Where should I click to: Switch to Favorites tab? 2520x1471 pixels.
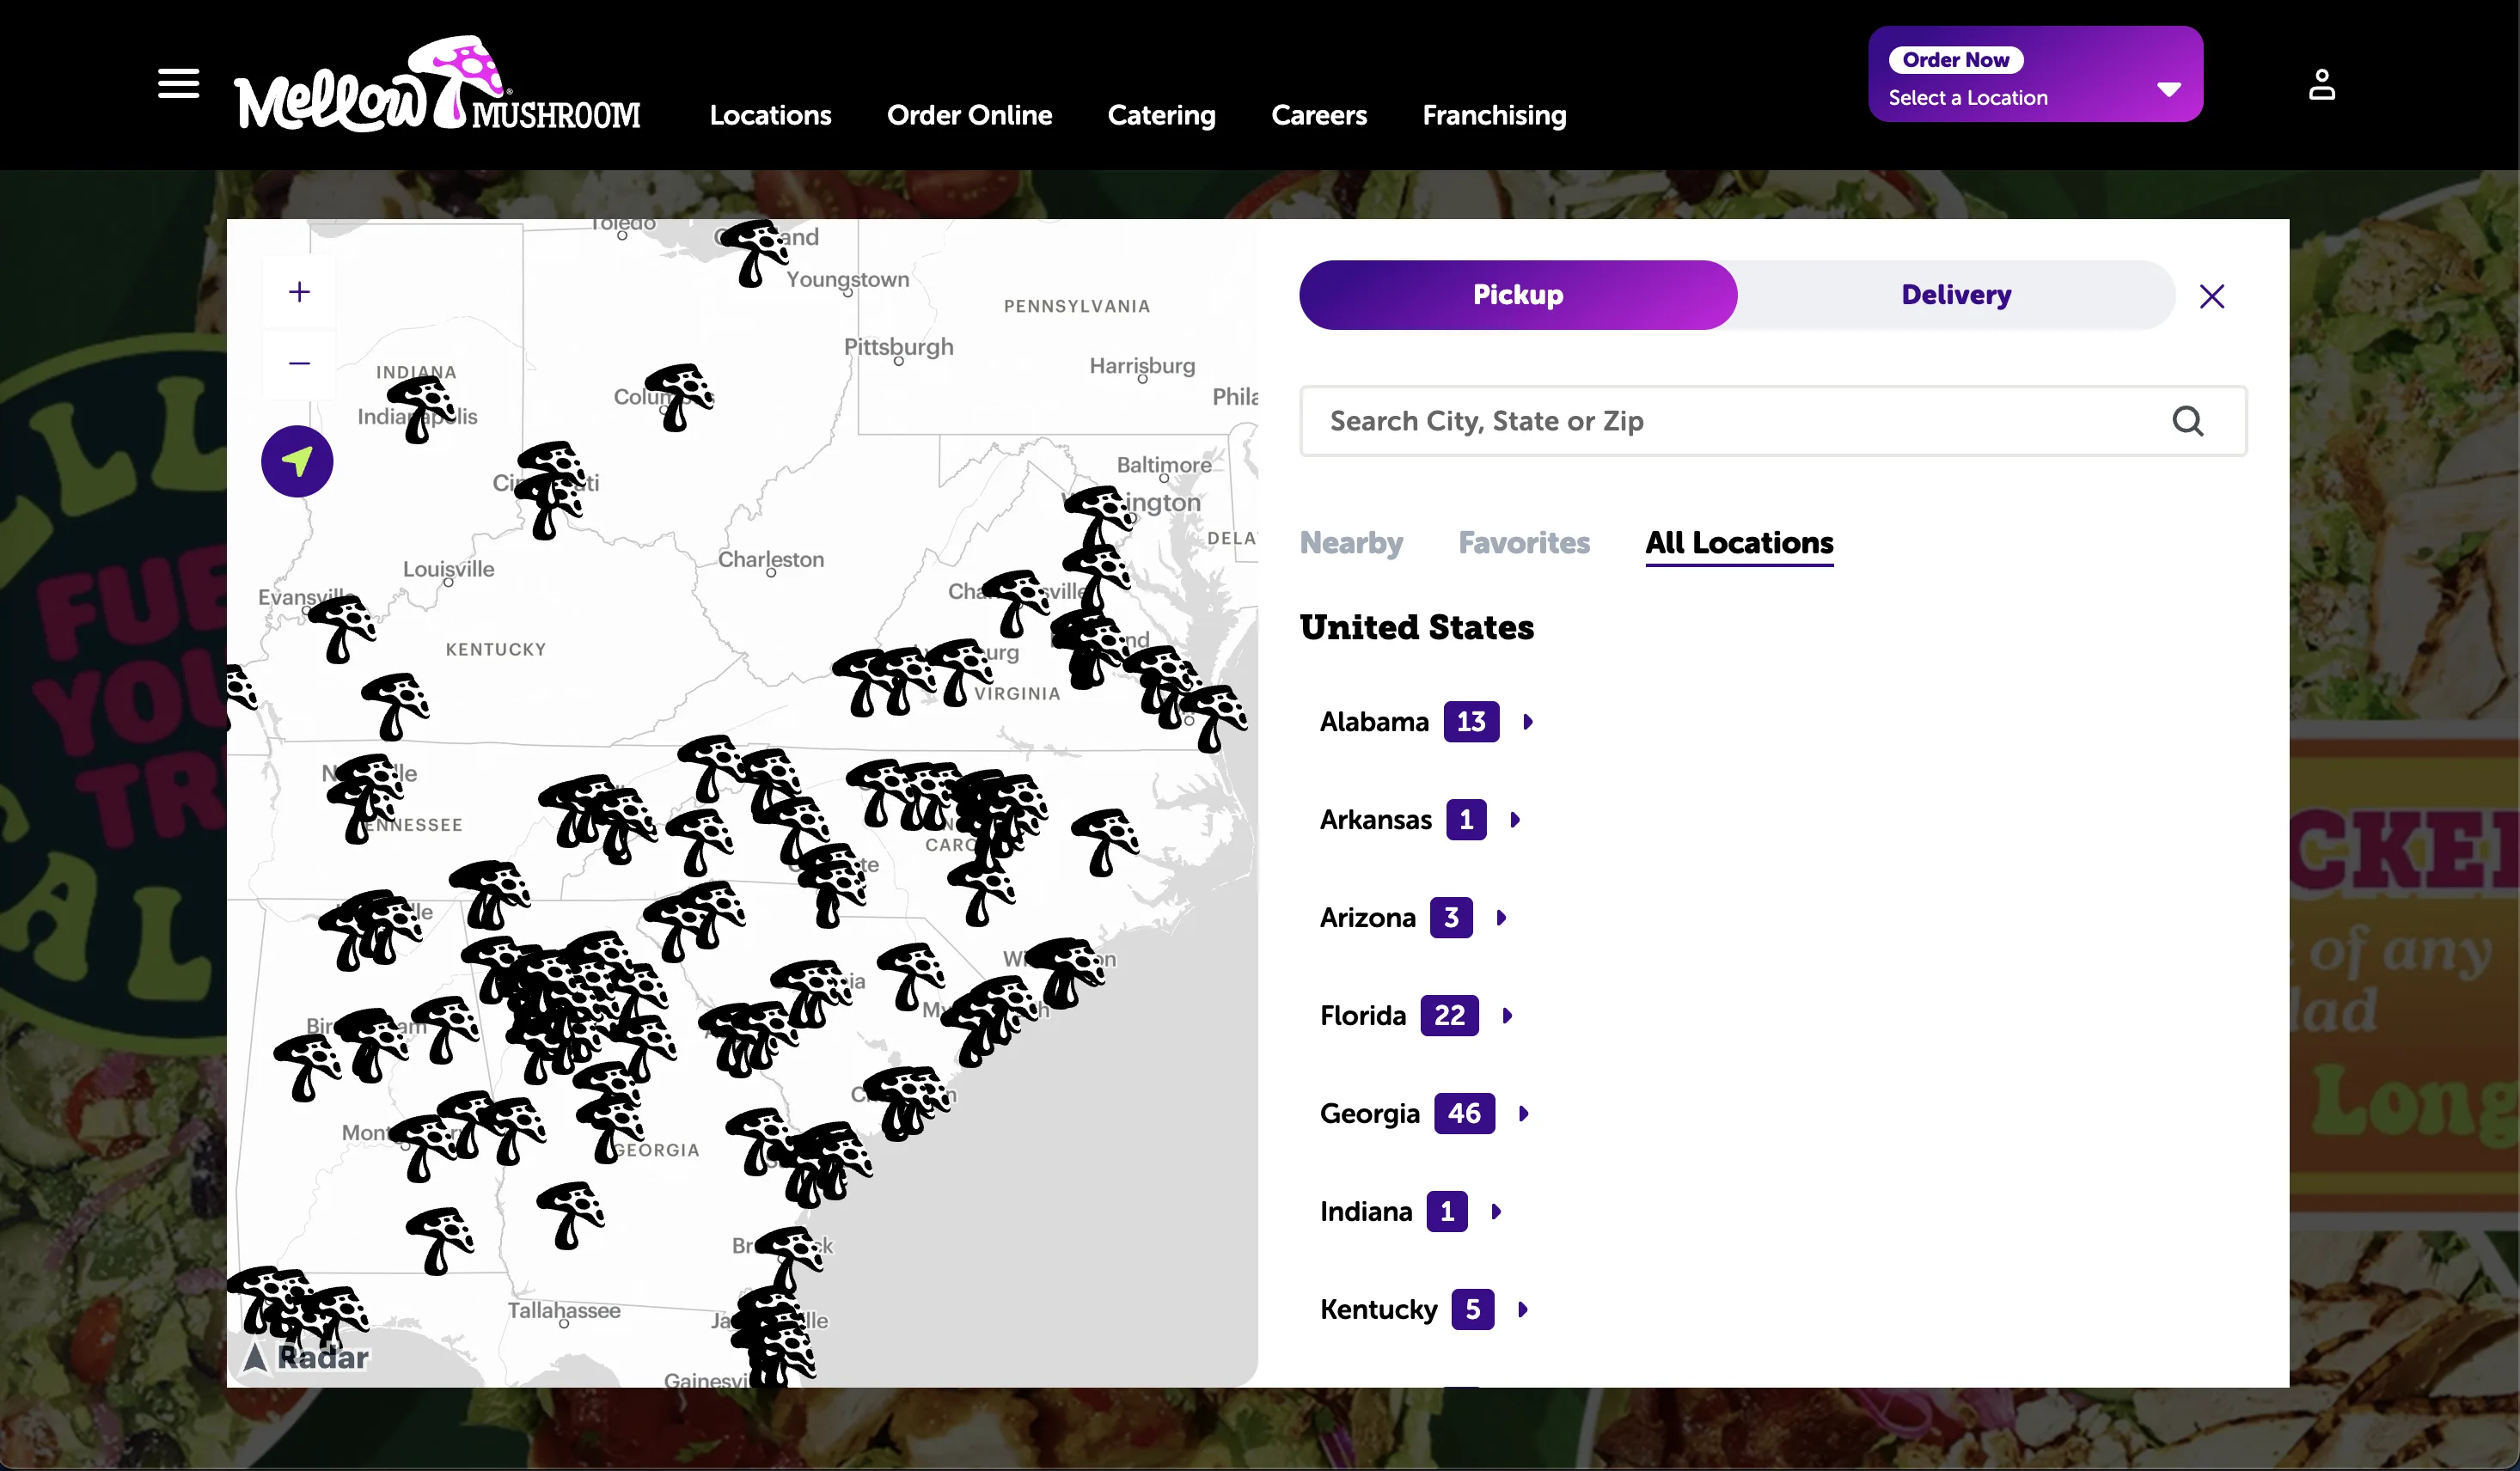(x=1524, y=543)
